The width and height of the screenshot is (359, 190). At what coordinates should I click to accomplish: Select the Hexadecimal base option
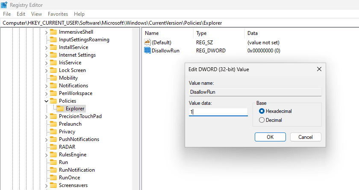point(262,111)
